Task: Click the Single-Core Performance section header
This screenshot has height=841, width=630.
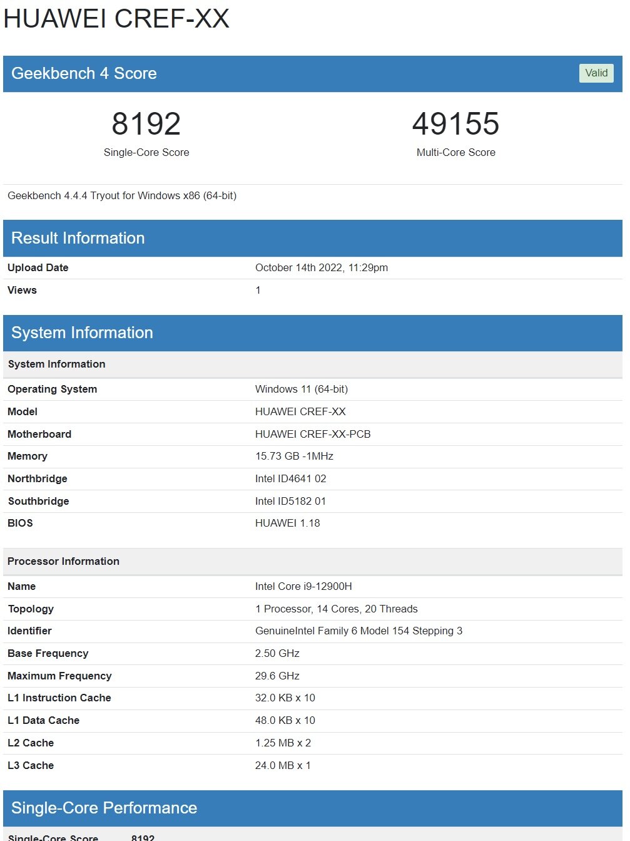Action: click(313, 808)
